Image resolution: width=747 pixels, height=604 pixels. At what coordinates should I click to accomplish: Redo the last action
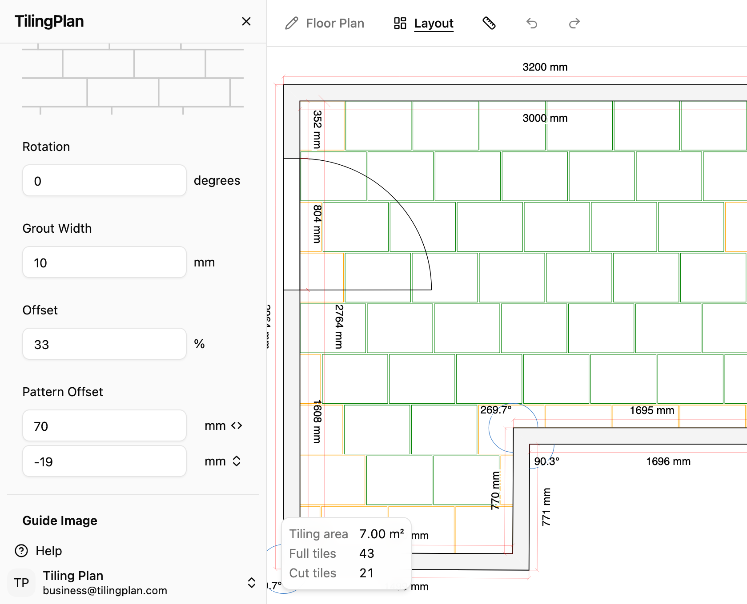click(x=574, y=23)
